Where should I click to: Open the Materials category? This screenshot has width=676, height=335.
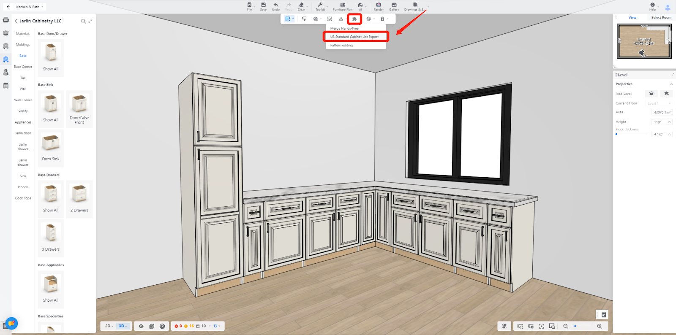click(x=23, y=34)
